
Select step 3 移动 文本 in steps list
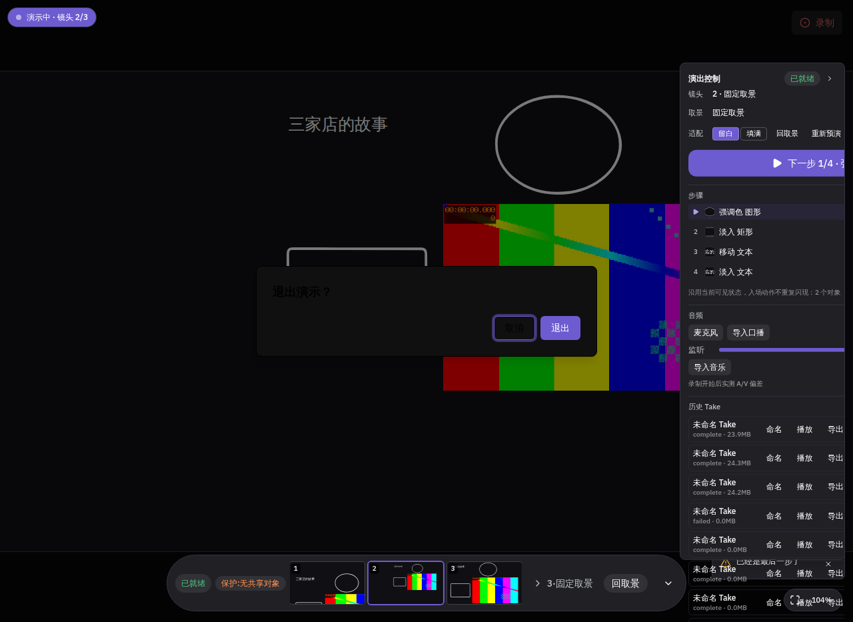click(x=766, y=252)
